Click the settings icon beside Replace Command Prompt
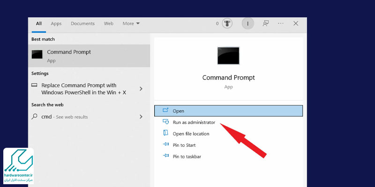This screenshot has width=375, height=187. coord(34,85)
